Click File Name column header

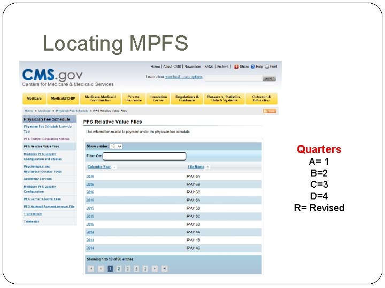(196, 167)
